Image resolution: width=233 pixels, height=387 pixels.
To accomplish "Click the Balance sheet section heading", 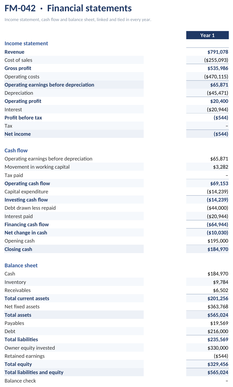I will coord(21,265).
